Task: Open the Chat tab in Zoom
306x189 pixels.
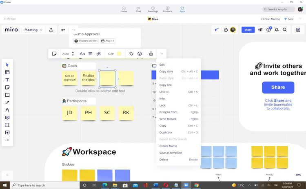Action: (x=138, y=9)
